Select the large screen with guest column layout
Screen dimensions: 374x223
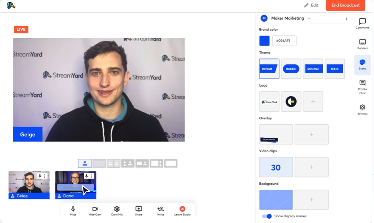[156, 163]
